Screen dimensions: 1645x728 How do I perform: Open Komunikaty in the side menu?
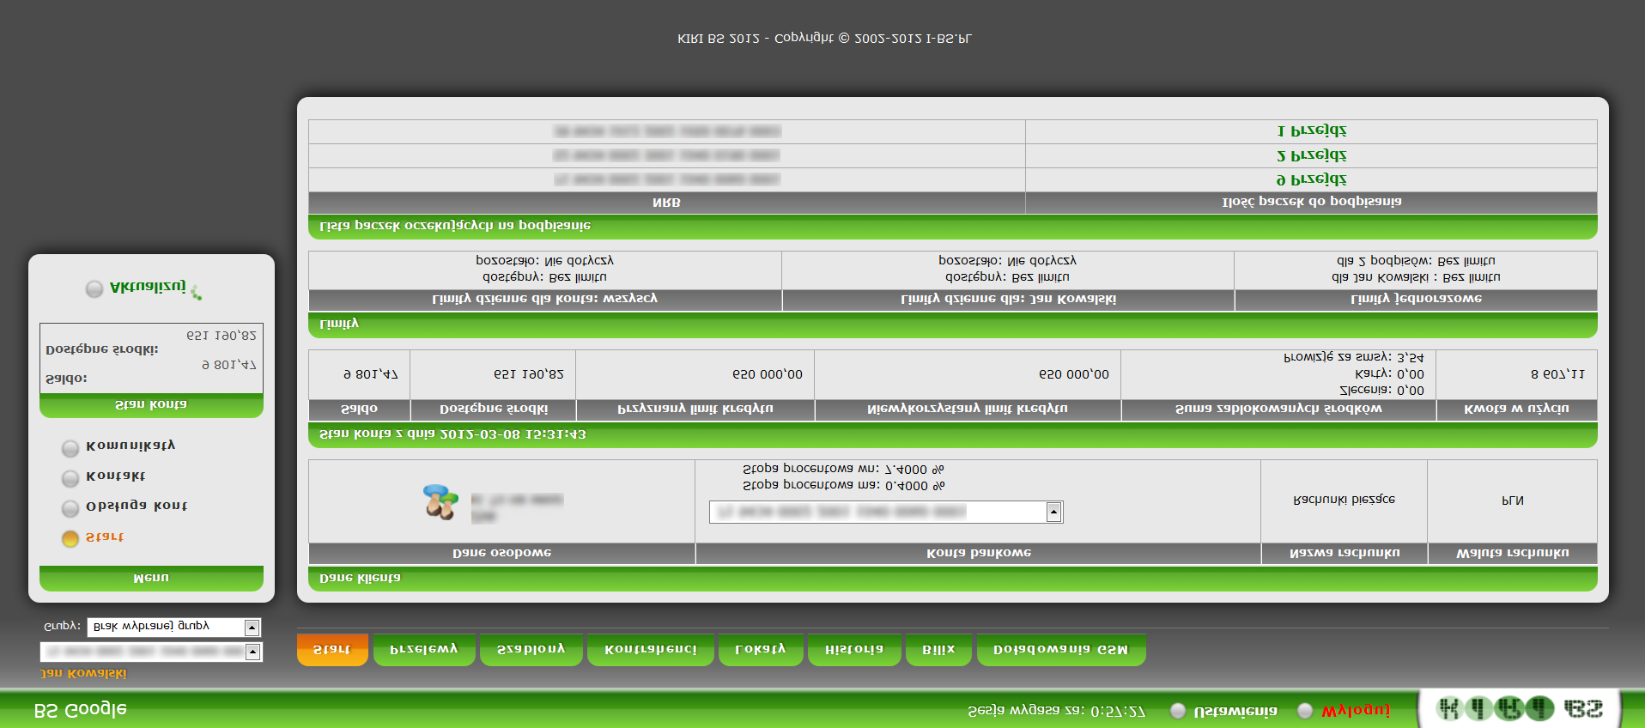tap(131, 446)
